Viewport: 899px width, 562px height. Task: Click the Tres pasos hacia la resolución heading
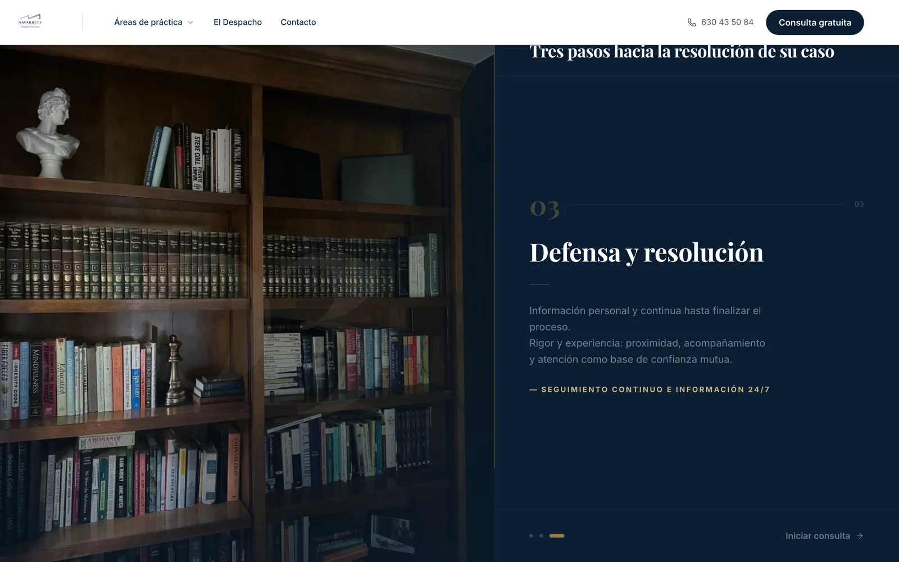pyautogui.click(x=682, y=51)
